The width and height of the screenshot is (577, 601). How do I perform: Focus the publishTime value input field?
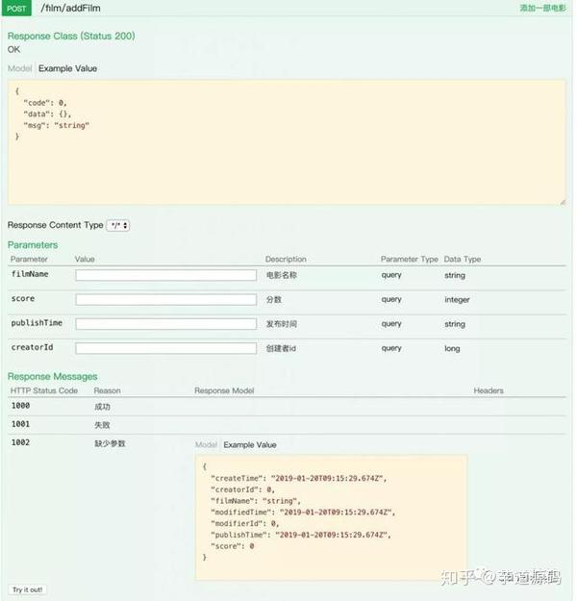(x=166, y=324)
